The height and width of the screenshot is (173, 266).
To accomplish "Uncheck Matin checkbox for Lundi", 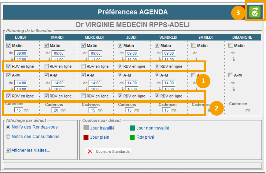I will (x=9, y=45).
